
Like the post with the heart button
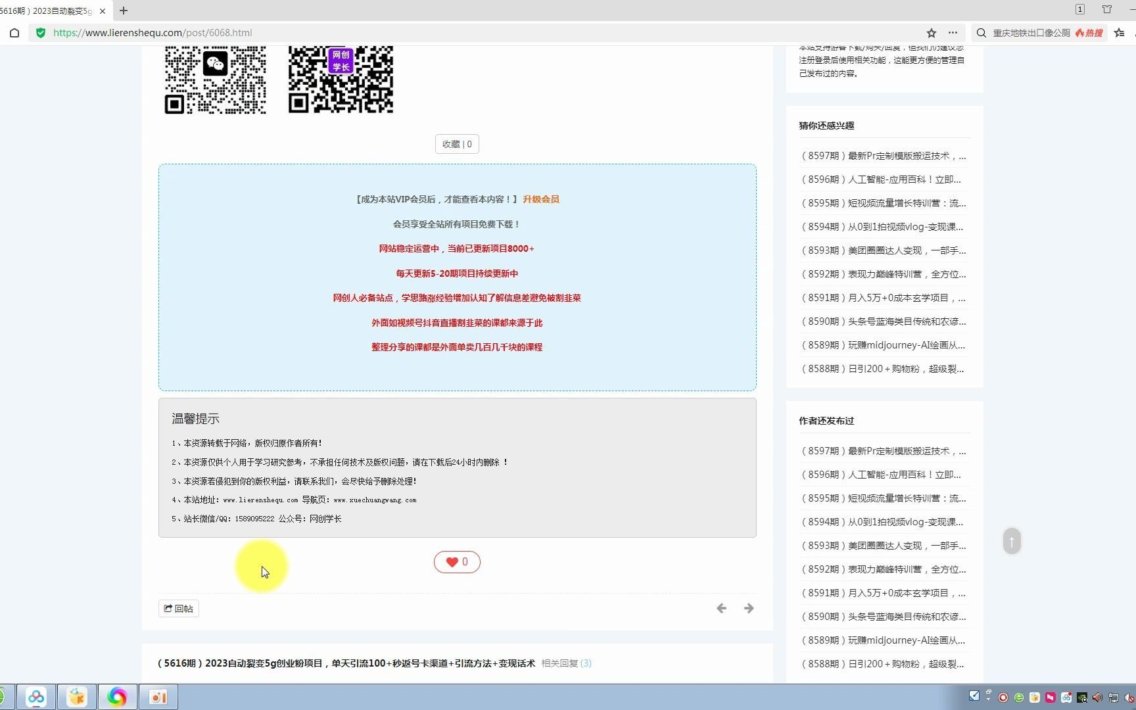(x=457, y=562)
